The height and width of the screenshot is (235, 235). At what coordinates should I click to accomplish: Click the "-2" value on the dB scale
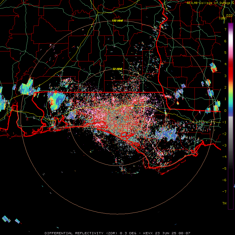(x=224, y=134)
